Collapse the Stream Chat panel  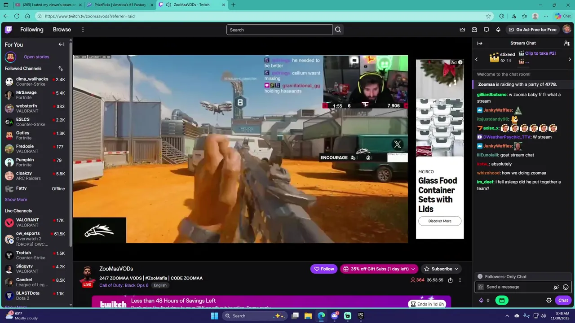480,43
